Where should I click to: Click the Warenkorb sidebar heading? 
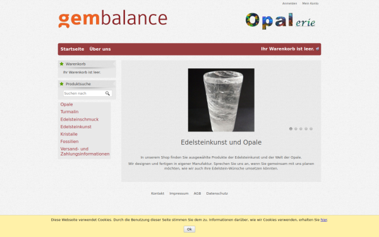tap(76, 64)
